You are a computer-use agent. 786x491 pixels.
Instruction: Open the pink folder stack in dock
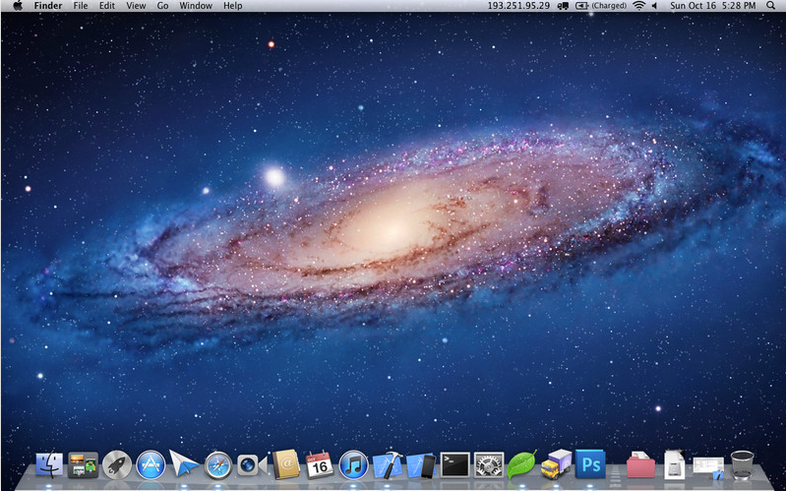(x=640, y=465)
